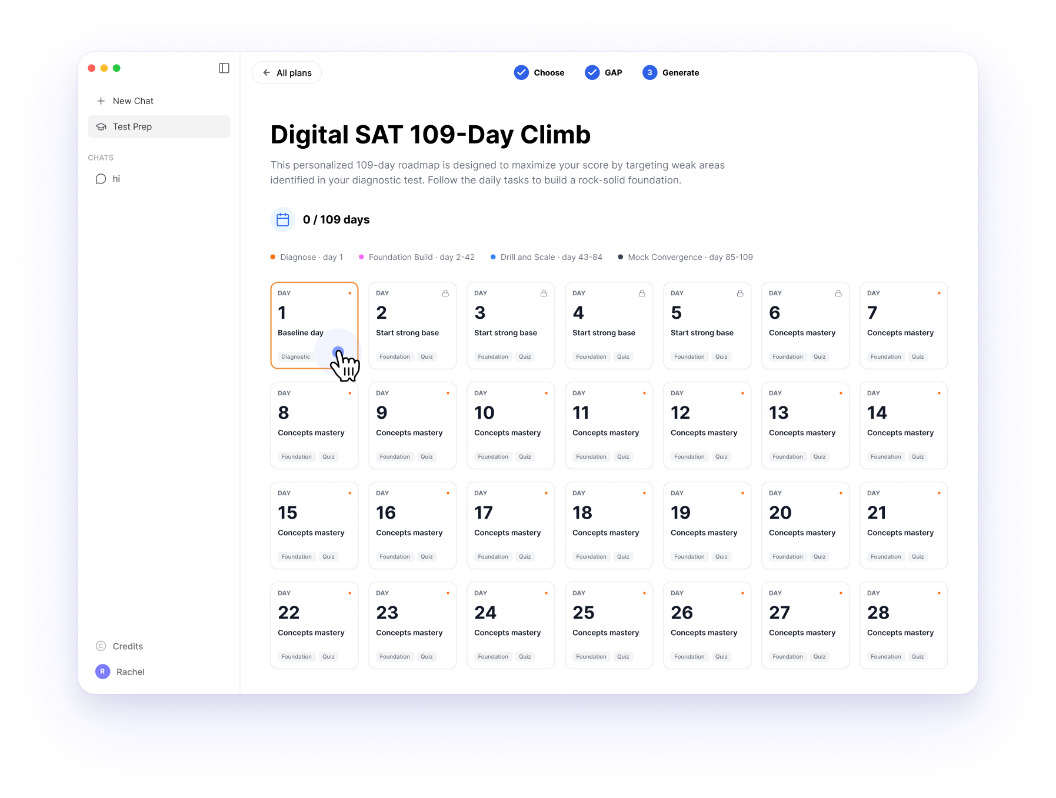Open the Day 1 Baseline day card
Image resolution: width=1056 pixels, height=798 pixels.
tap(314, 326)
